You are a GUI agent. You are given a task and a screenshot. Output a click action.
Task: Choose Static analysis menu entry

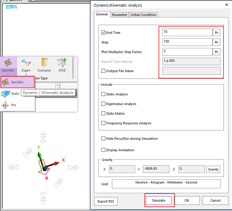pyautogui.click(x=11, y=94)
